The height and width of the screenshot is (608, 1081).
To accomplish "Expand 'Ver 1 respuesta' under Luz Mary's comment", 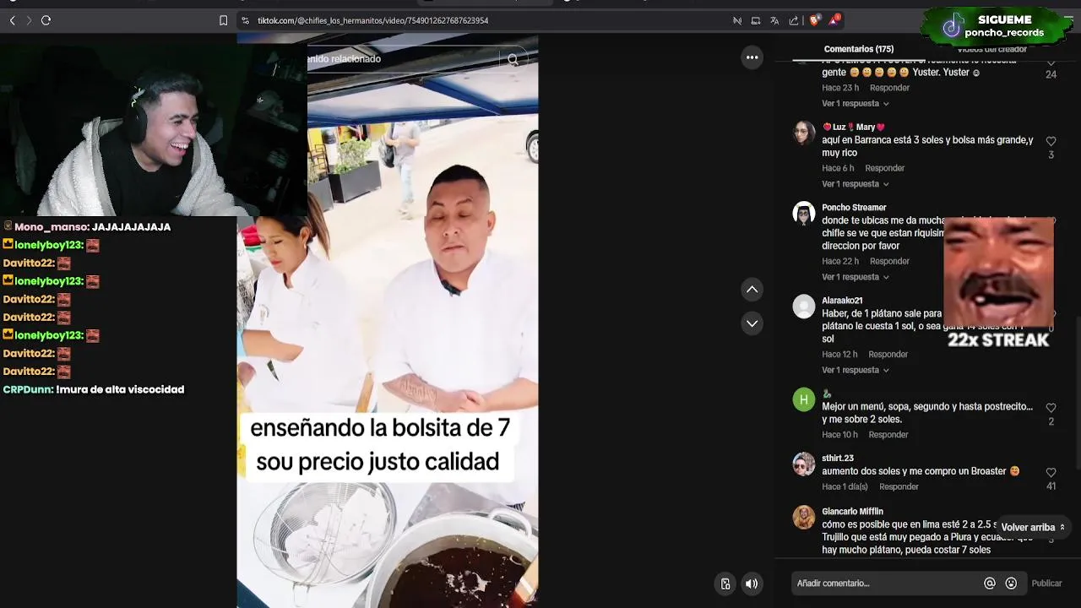I will click(x=856, y=184).
